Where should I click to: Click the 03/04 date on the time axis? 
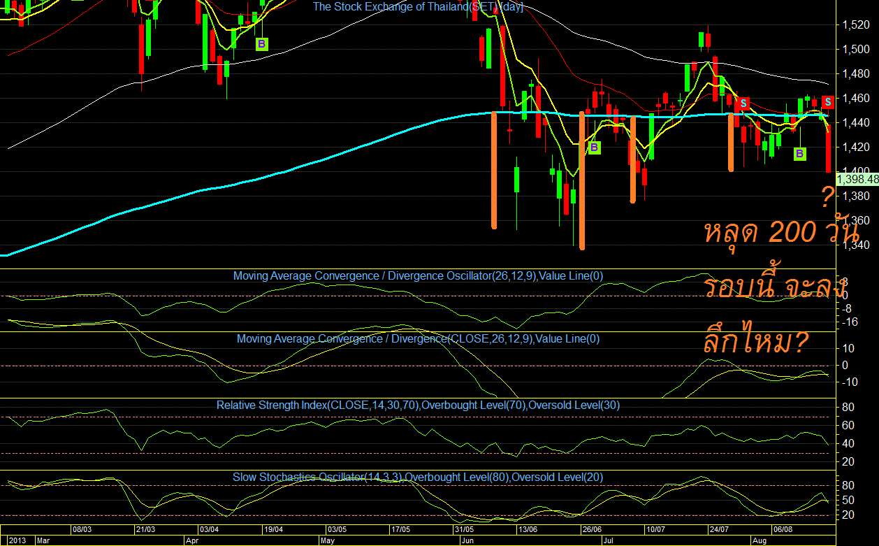click(209, 530)
